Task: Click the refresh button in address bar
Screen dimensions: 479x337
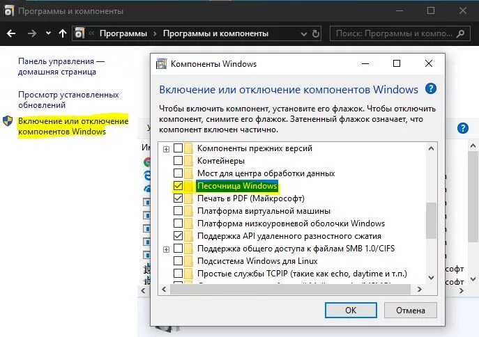Action: tap(316, 33)
